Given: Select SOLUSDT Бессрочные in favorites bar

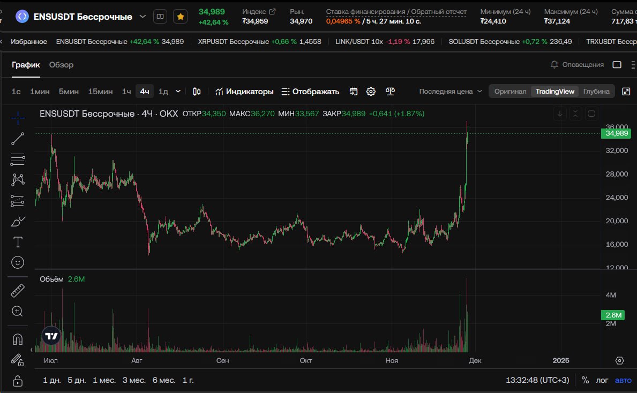Looking at the screenshot, I should [510, 41].
